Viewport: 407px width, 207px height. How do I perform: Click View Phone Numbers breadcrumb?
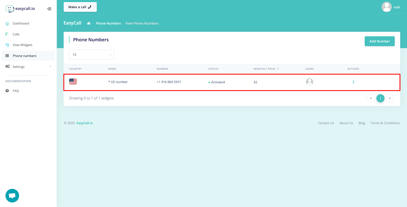click(x=142, y=23)
